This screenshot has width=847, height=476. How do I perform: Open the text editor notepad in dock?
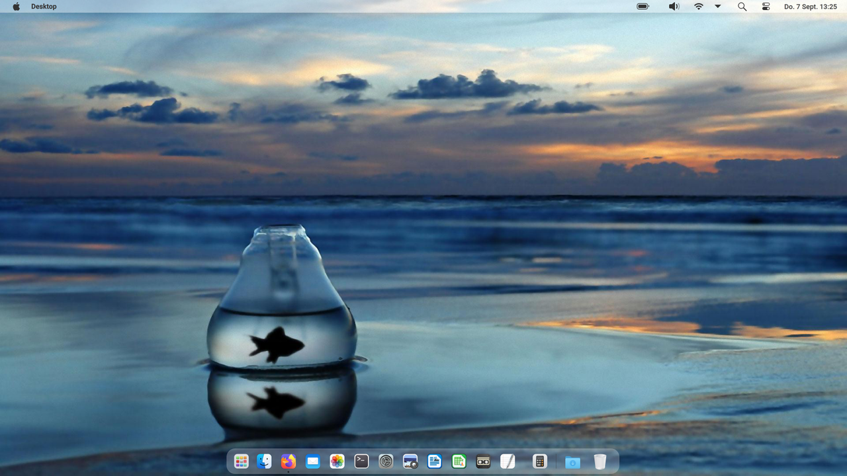[508, 461]
